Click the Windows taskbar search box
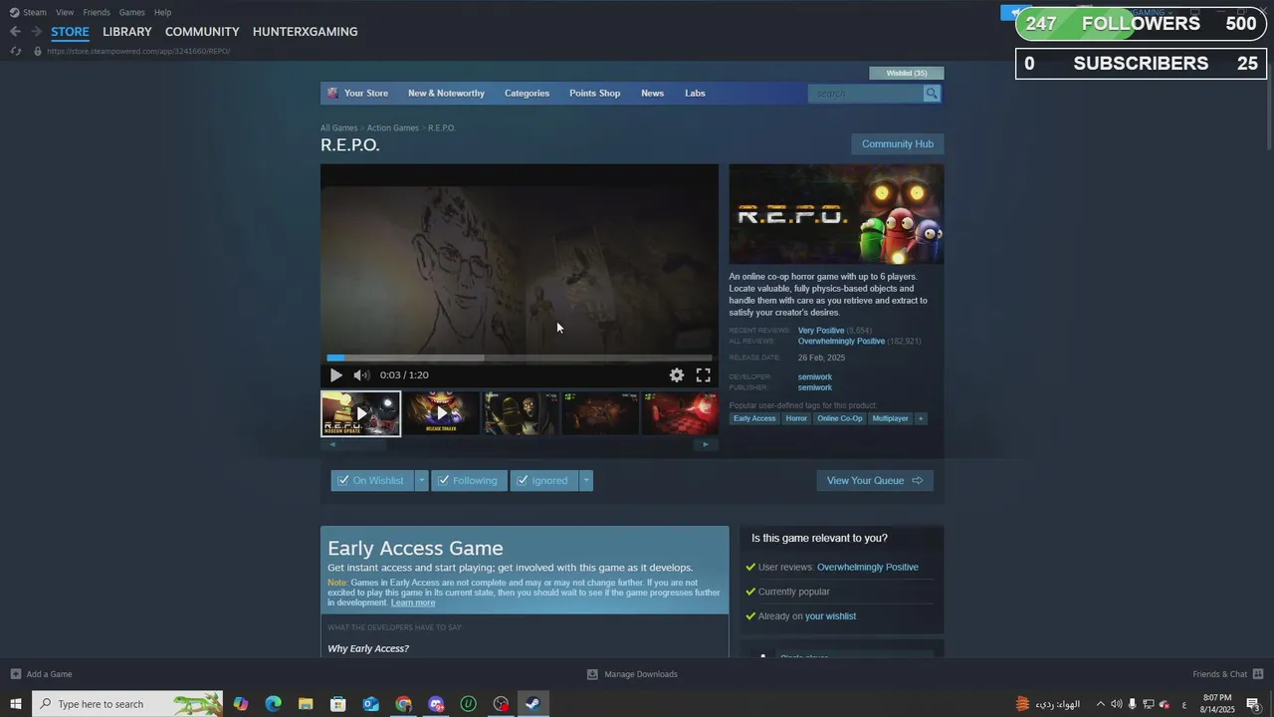Screen dimensions: 1274x717 click(127, 704)
